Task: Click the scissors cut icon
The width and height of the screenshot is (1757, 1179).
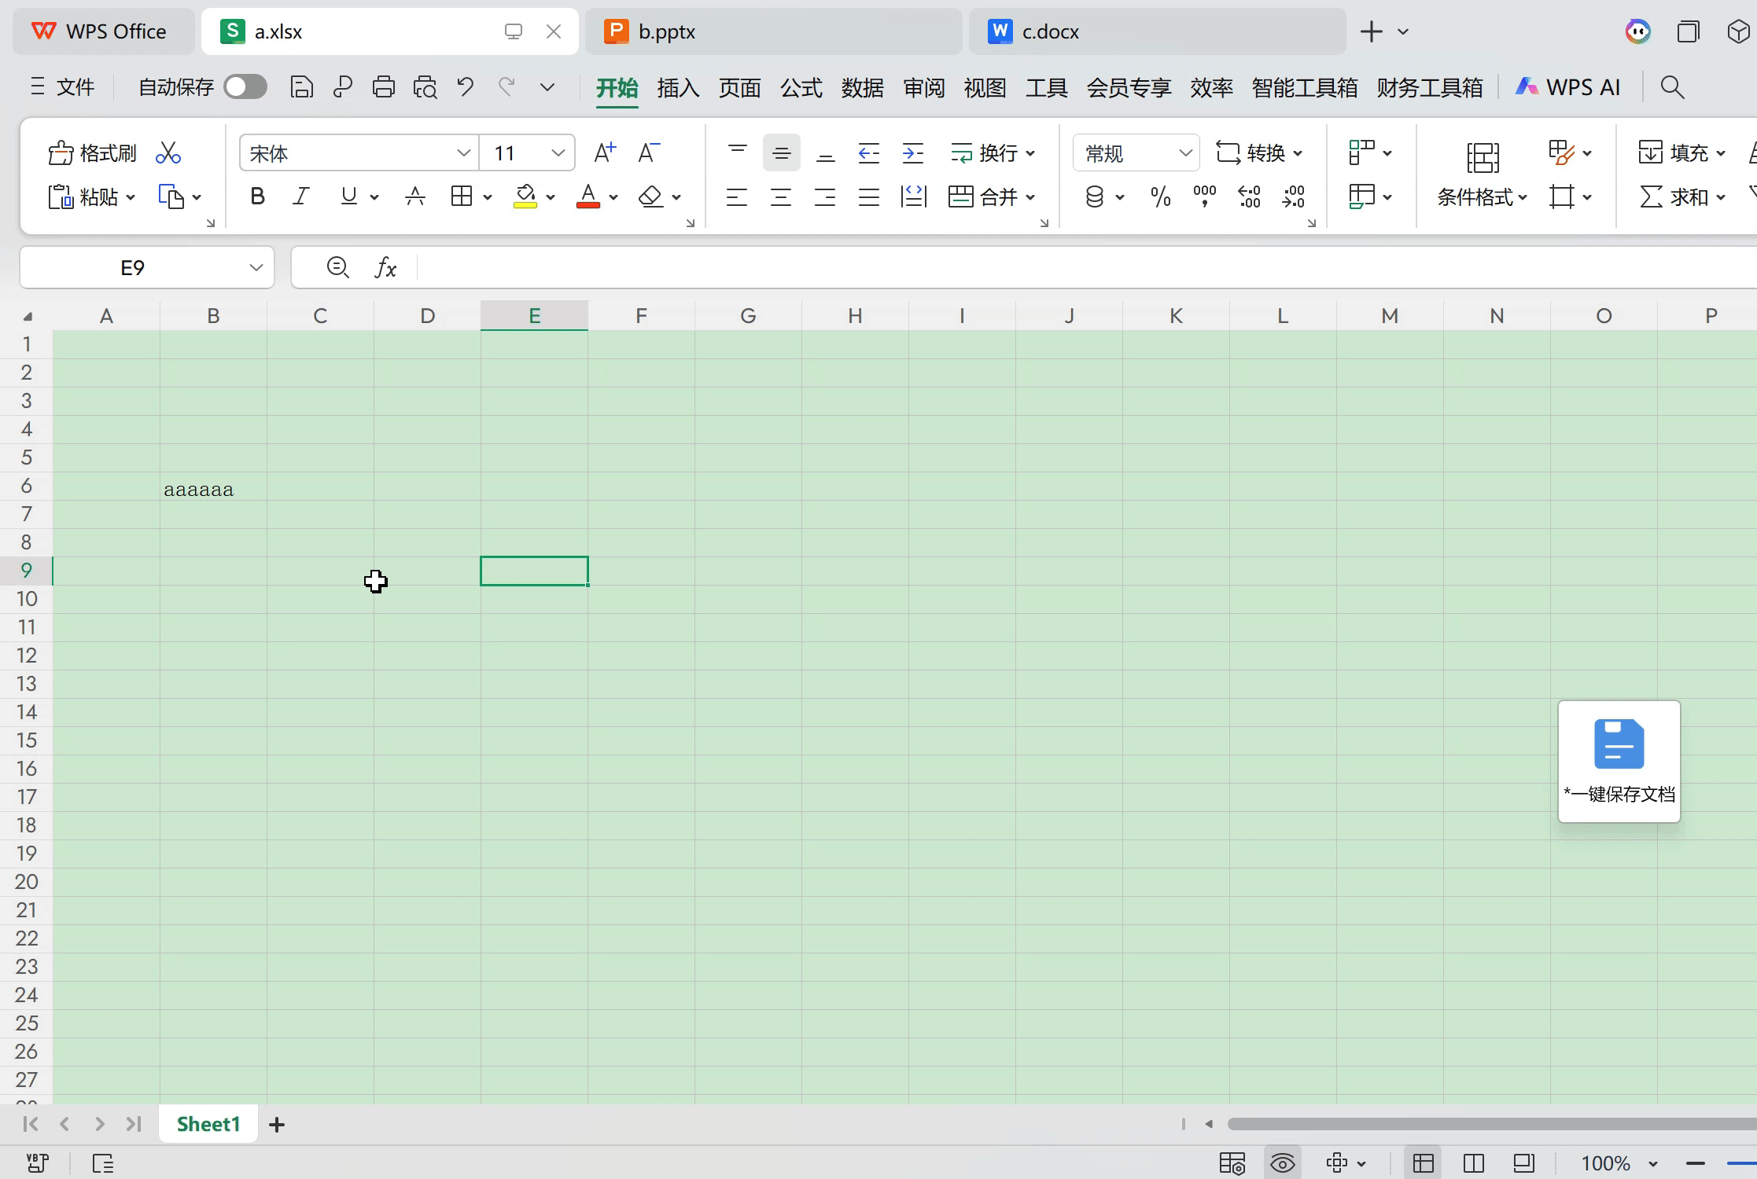Action: (168, 153)
